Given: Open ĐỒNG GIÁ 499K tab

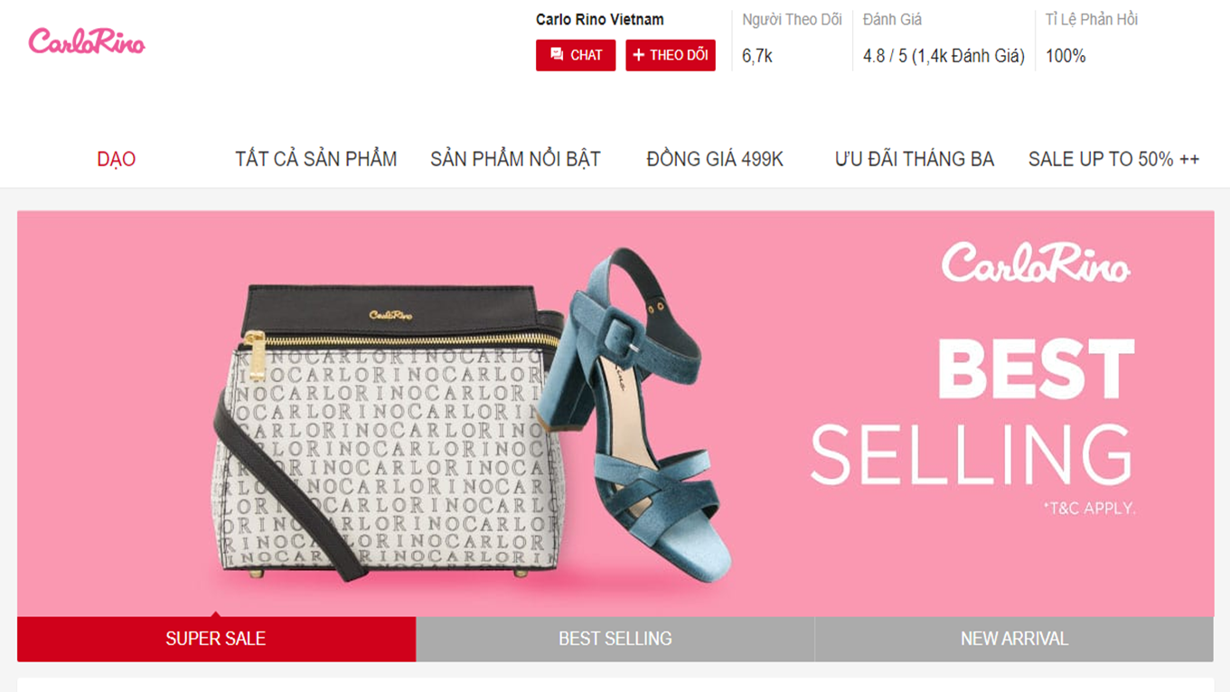Looking at the screenshot, I should (x=715, y=159).
